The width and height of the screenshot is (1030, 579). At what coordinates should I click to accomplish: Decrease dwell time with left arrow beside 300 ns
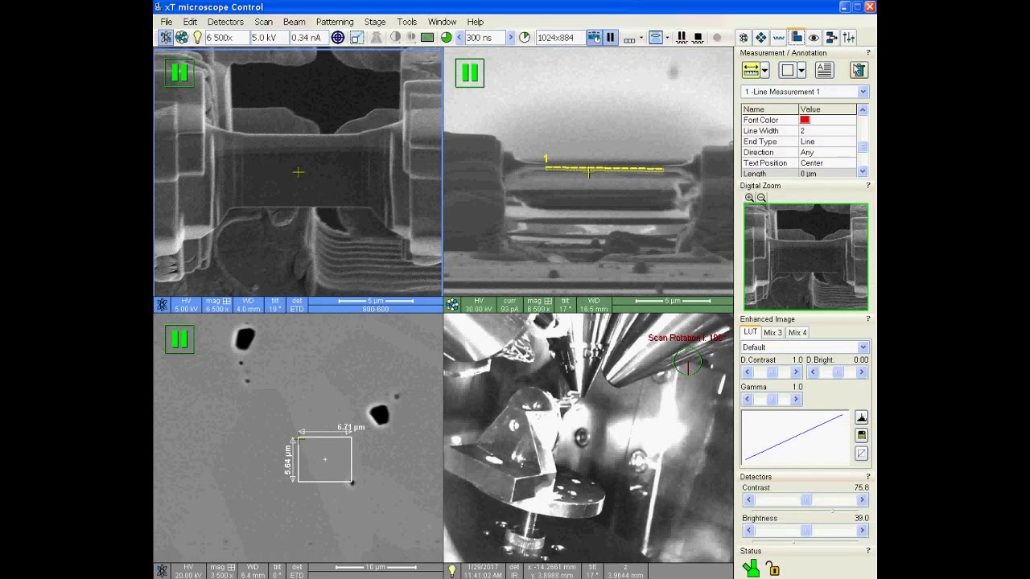[459, 37]
